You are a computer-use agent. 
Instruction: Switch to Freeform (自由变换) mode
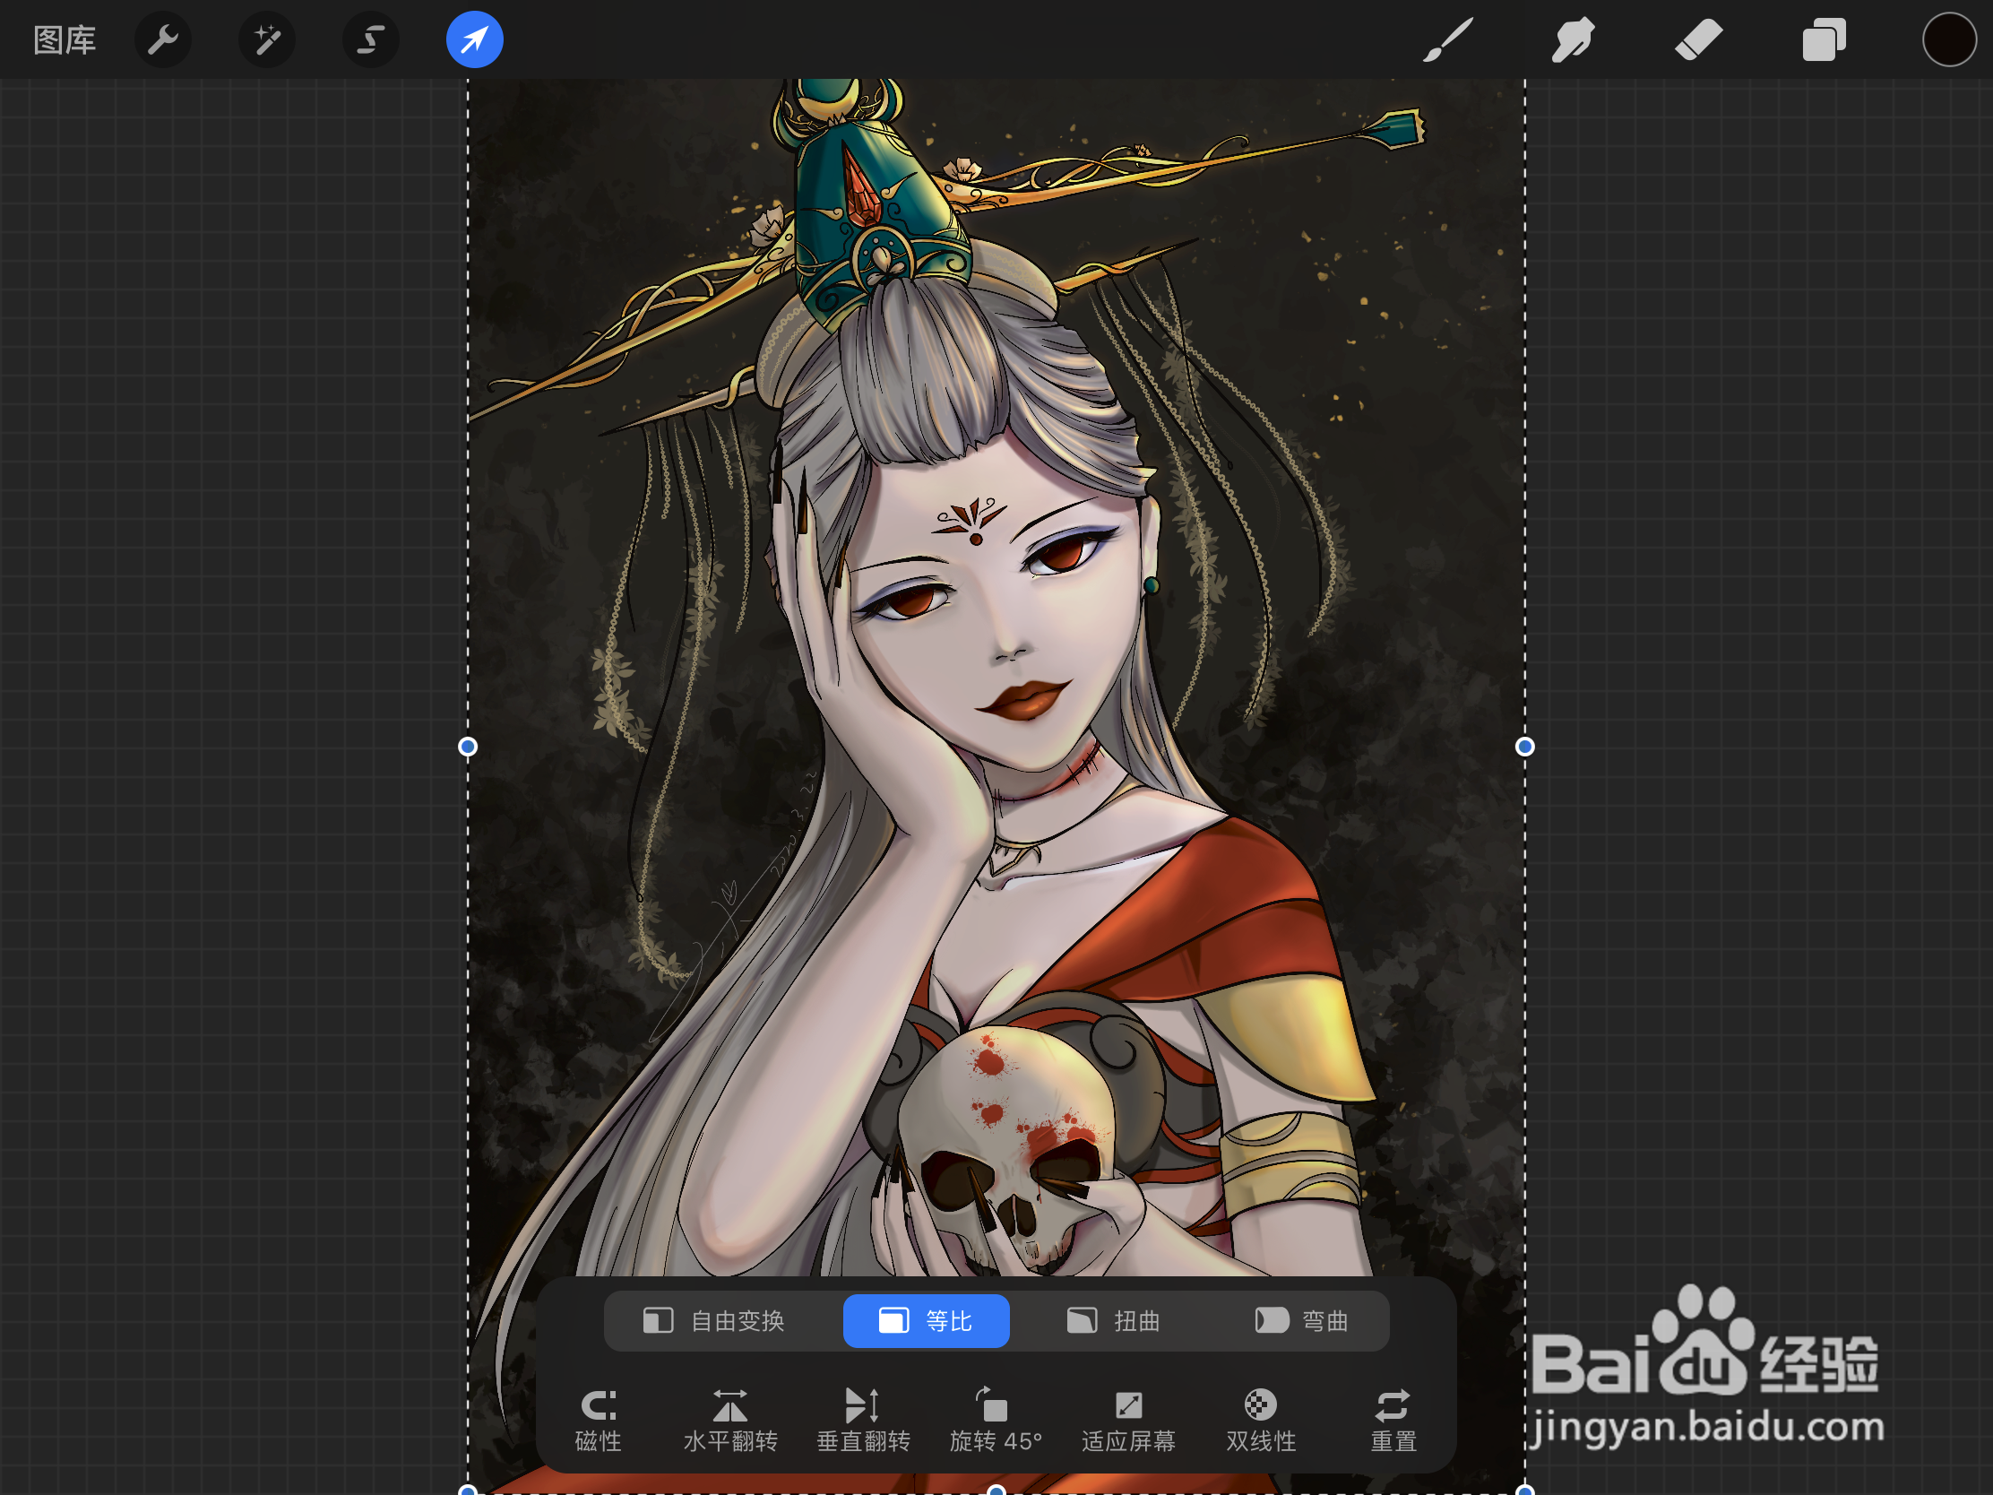(x=715, y=1321)
